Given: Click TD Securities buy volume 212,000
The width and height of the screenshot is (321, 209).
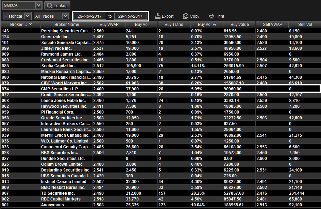Looking at the screenshot, I should coord(134,193).
